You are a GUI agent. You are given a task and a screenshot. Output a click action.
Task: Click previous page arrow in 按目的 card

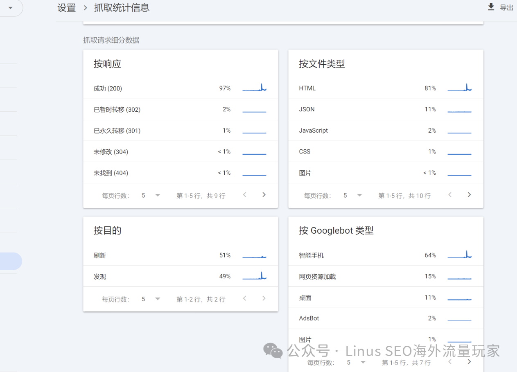(x=245, y=298)
